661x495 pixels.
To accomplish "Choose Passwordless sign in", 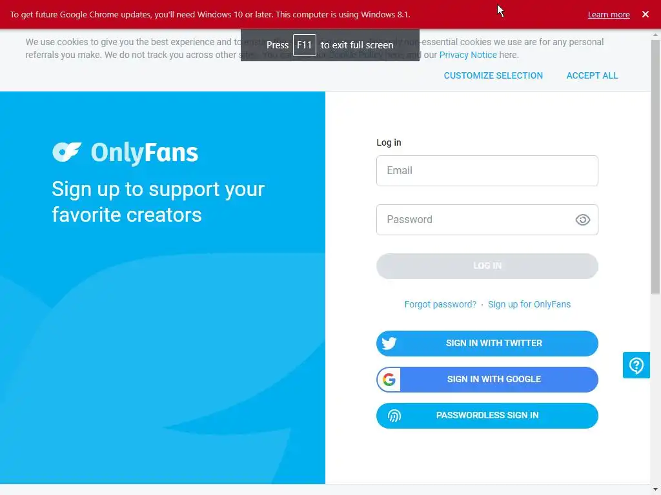I will point(487,416).
